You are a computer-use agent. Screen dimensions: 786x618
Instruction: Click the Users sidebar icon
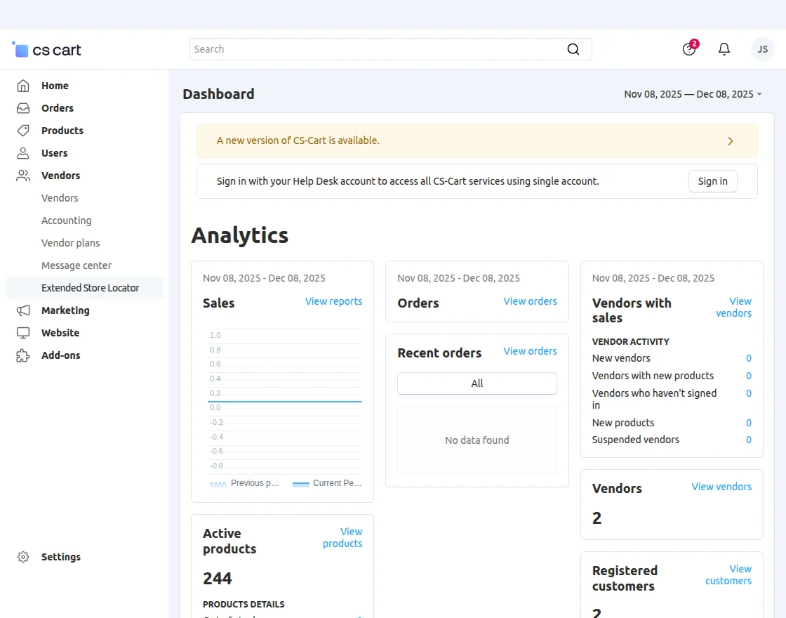click(24, 152)
